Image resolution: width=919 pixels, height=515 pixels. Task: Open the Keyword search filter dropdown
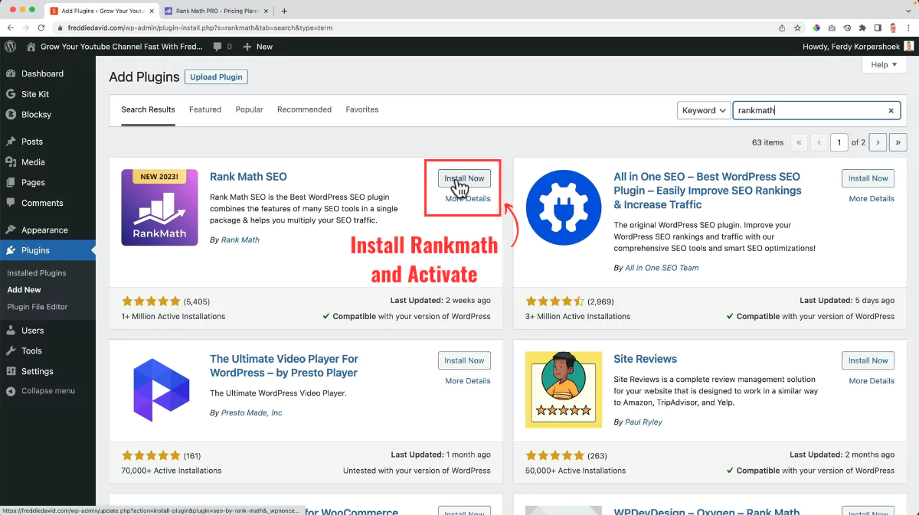(702, 109)
